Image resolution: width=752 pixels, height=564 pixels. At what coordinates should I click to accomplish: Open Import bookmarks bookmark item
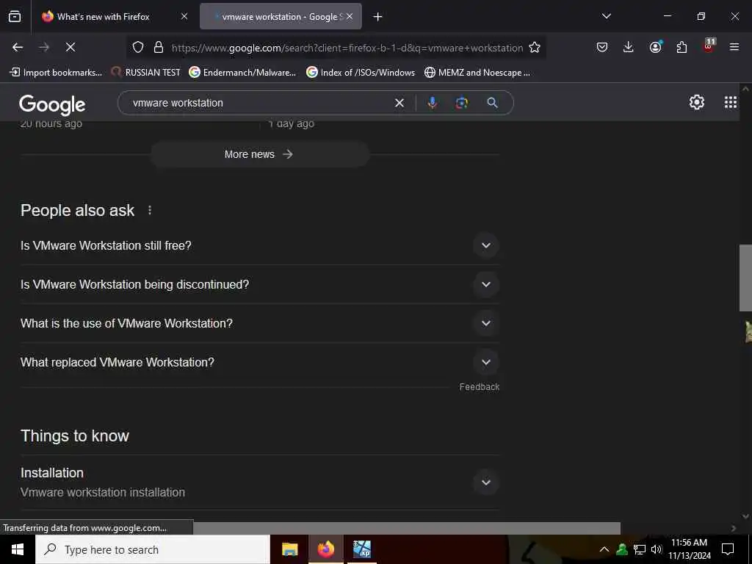click(56, 73)
